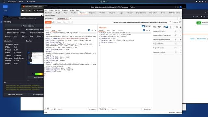Screen dimensions: 208x117
Task: Open the Applications menu in top bar
Action: click(x=12, y=2)
